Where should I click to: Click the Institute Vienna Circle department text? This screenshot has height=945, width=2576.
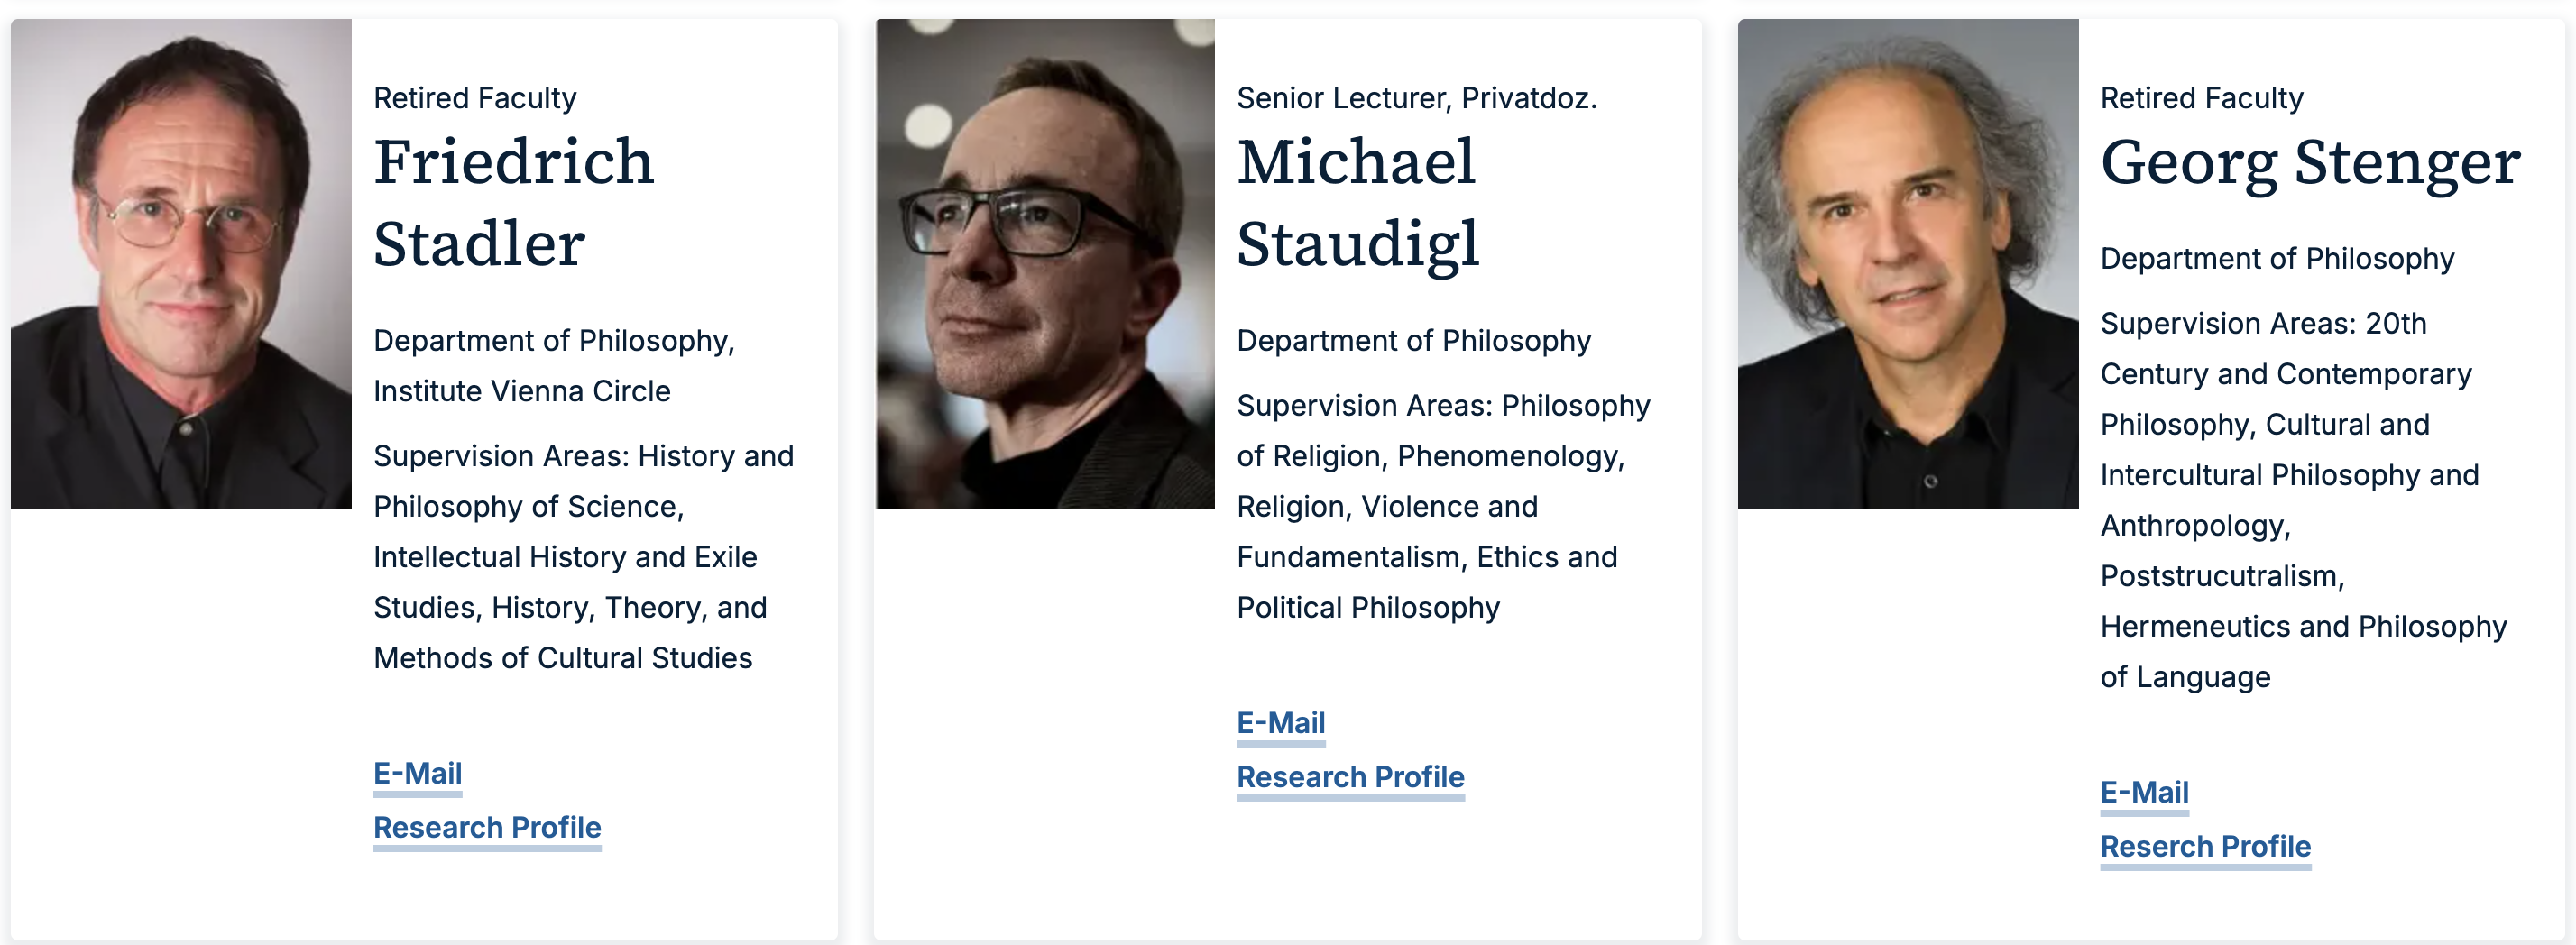tap(522, 391)
